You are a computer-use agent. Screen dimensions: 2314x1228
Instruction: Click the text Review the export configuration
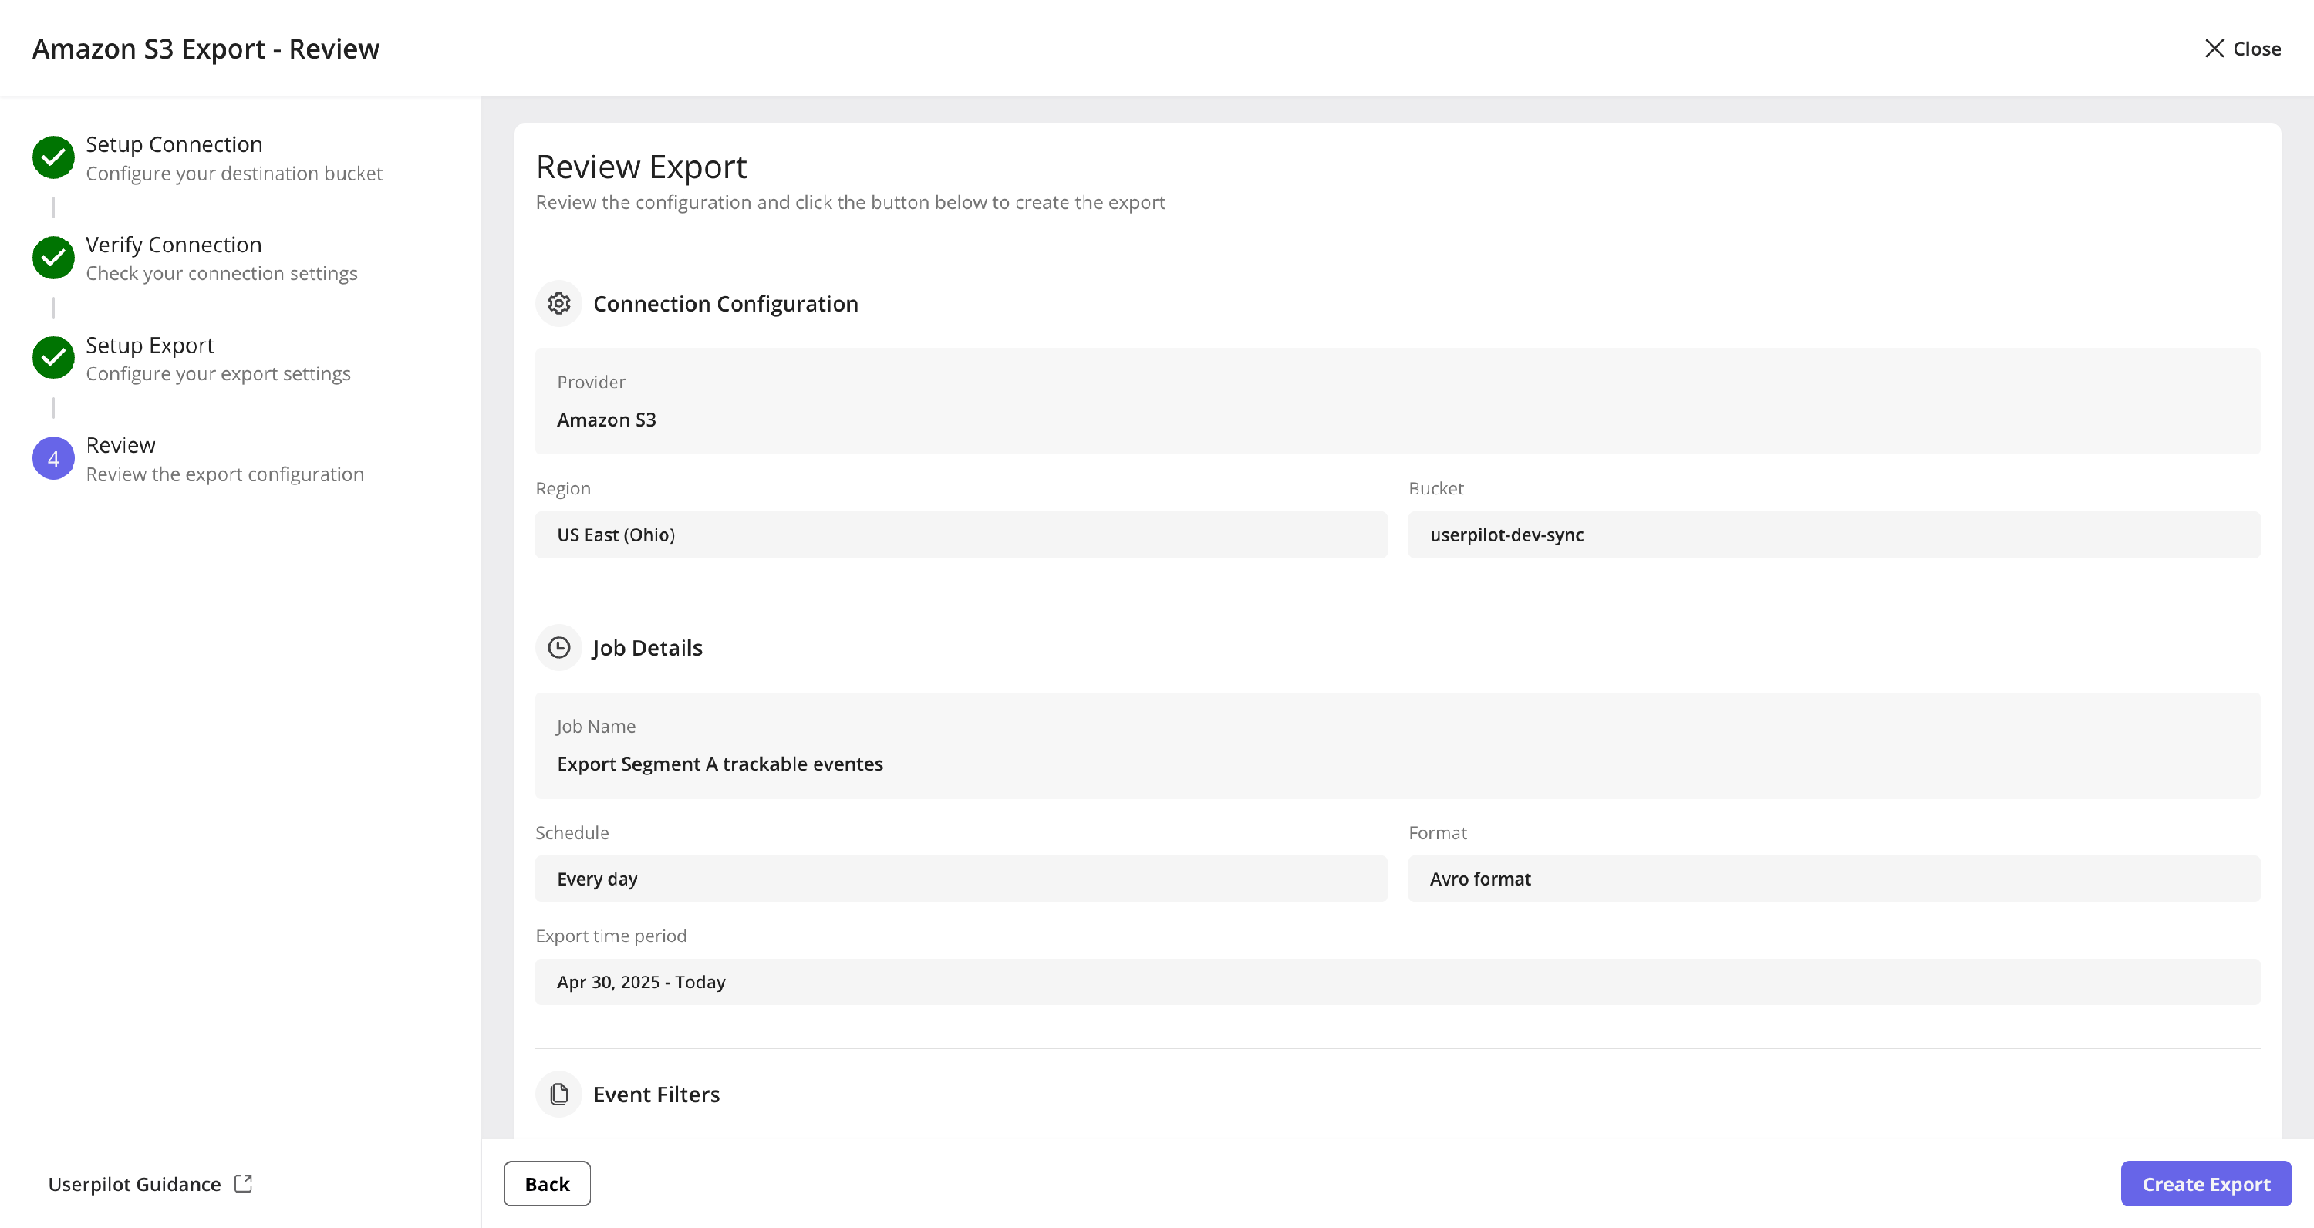tap(224, 474)
